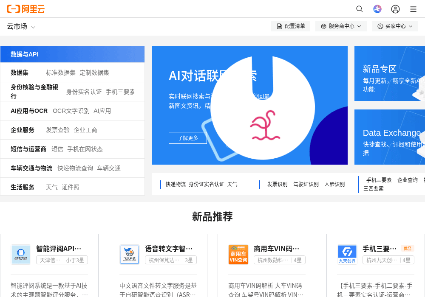Image resolution: width=425 pixels, height=297 pixels.
Task: Click the Alibaba Cloud logo
Action: coord(26,9)
